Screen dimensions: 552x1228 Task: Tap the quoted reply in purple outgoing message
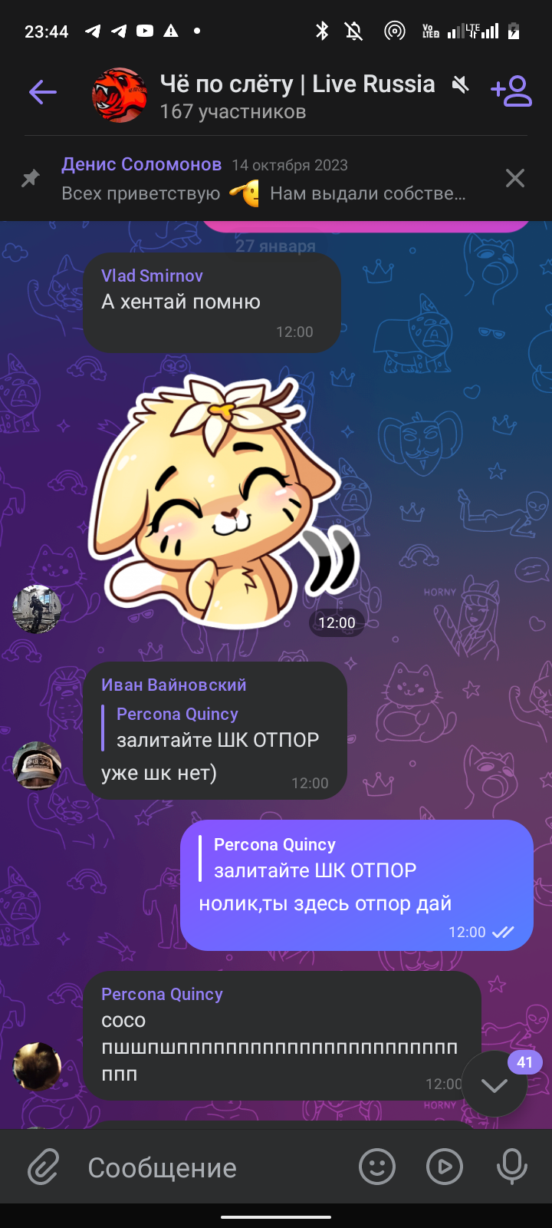[x=308, y=858]
